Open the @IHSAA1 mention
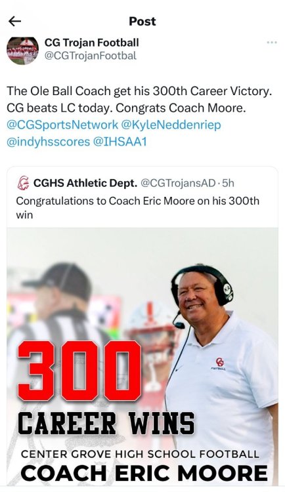Viewport: 285px width, 492px height. [120, 142]
